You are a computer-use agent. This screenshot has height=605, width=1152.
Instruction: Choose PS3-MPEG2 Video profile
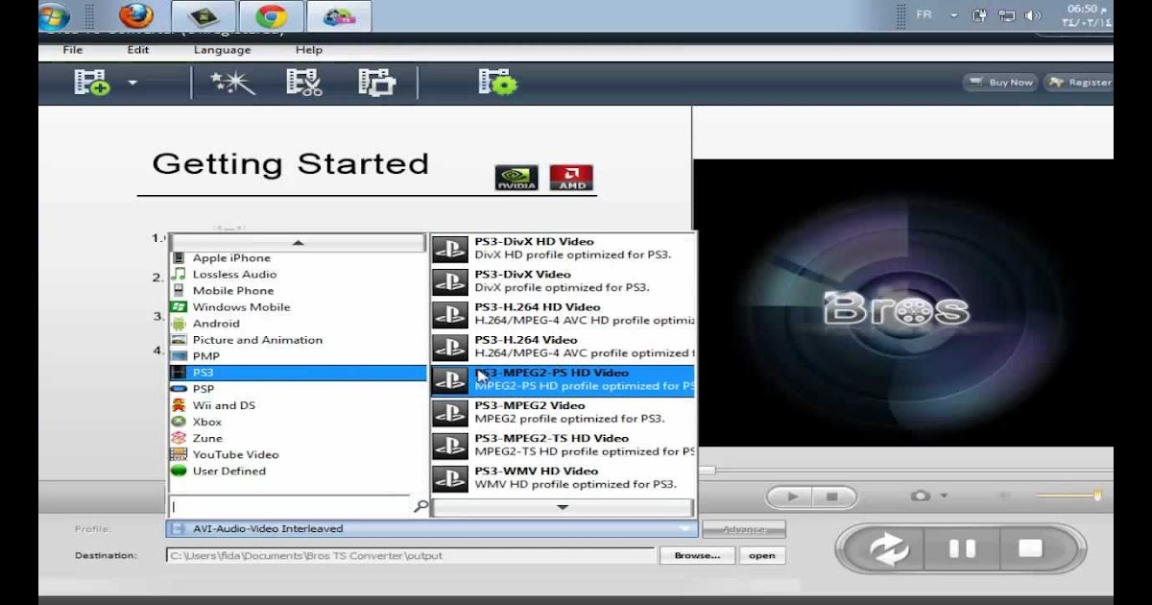coord(564,412)
